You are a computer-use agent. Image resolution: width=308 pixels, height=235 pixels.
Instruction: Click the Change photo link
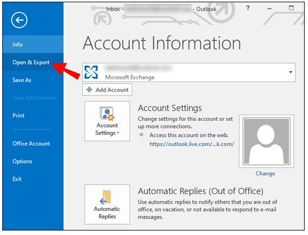(x=265, y=174)
